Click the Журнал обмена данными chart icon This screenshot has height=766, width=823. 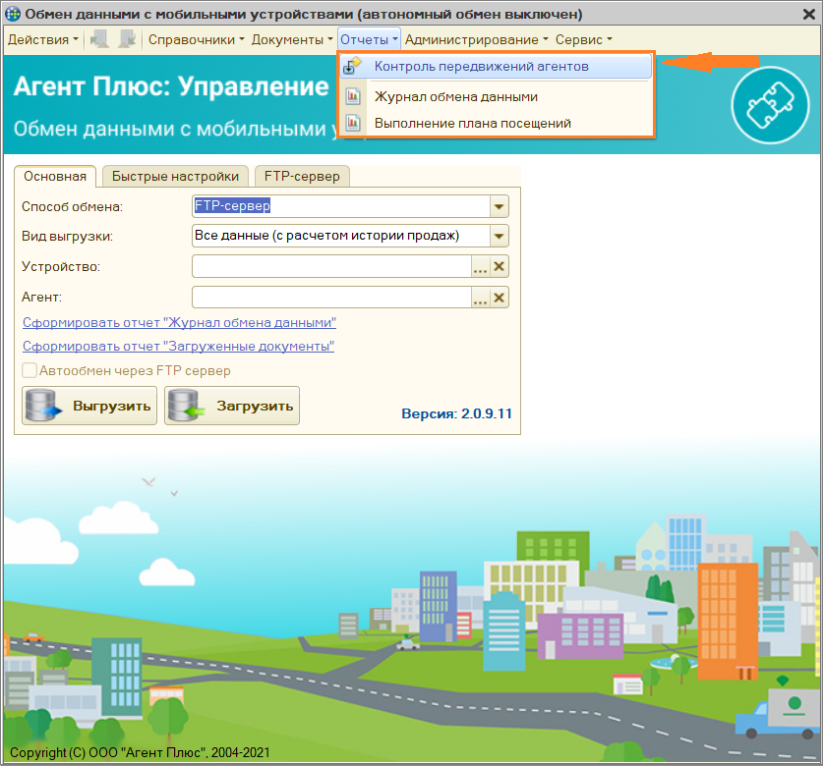tap(353, 96)
